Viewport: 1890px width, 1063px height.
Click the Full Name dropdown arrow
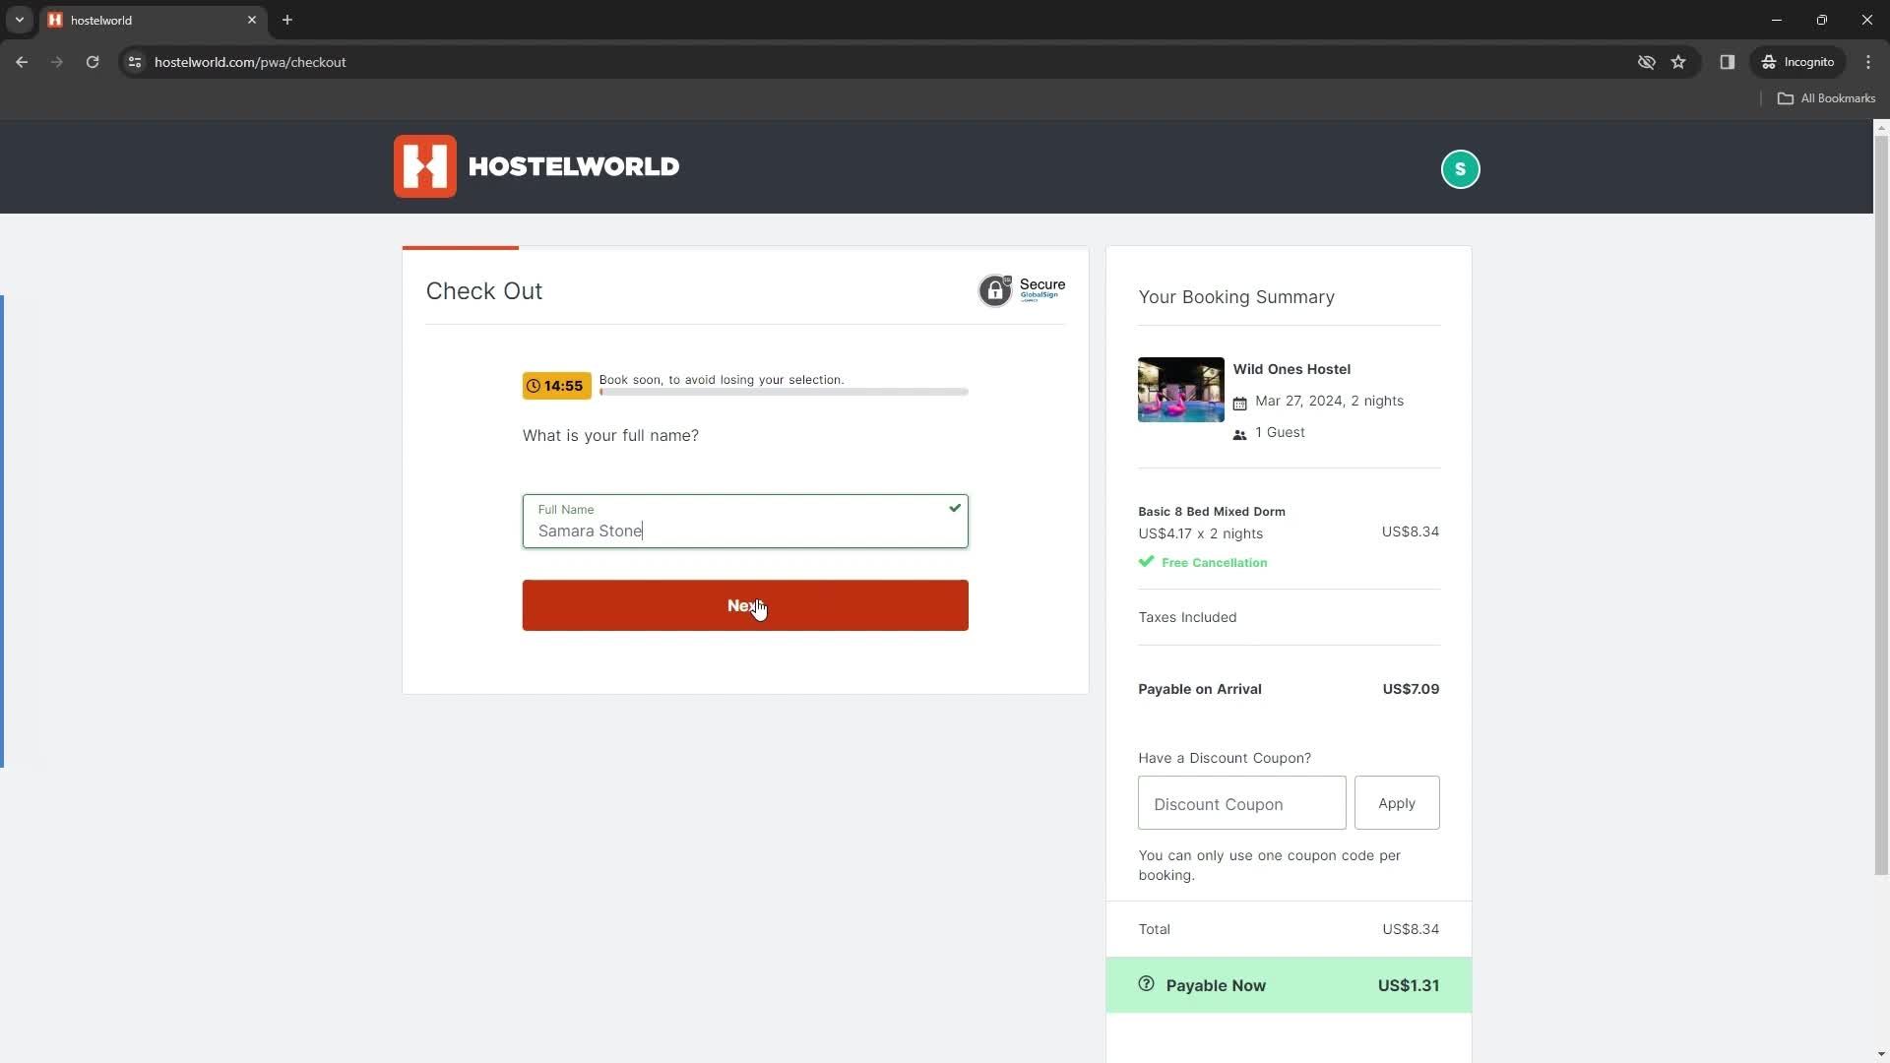[x=954, y=508]
